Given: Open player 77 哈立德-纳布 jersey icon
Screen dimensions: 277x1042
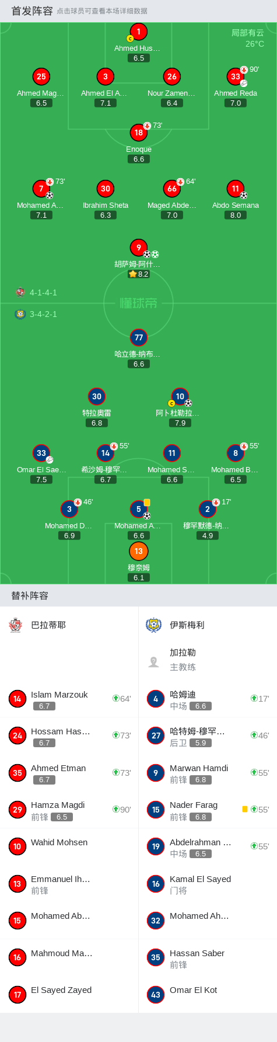Looking at the screenshot, I should click(139, 337).
